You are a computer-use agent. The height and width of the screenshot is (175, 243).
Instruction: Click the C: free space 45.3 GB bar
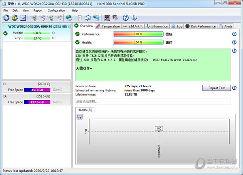(37, 90)
